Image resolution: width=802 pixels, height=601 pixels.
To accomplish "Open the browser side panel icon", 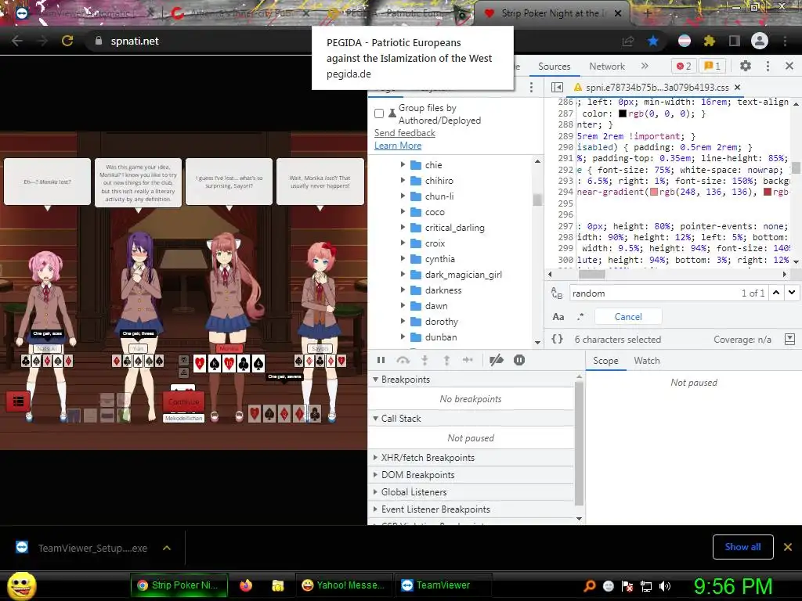I will pos(735,41).
